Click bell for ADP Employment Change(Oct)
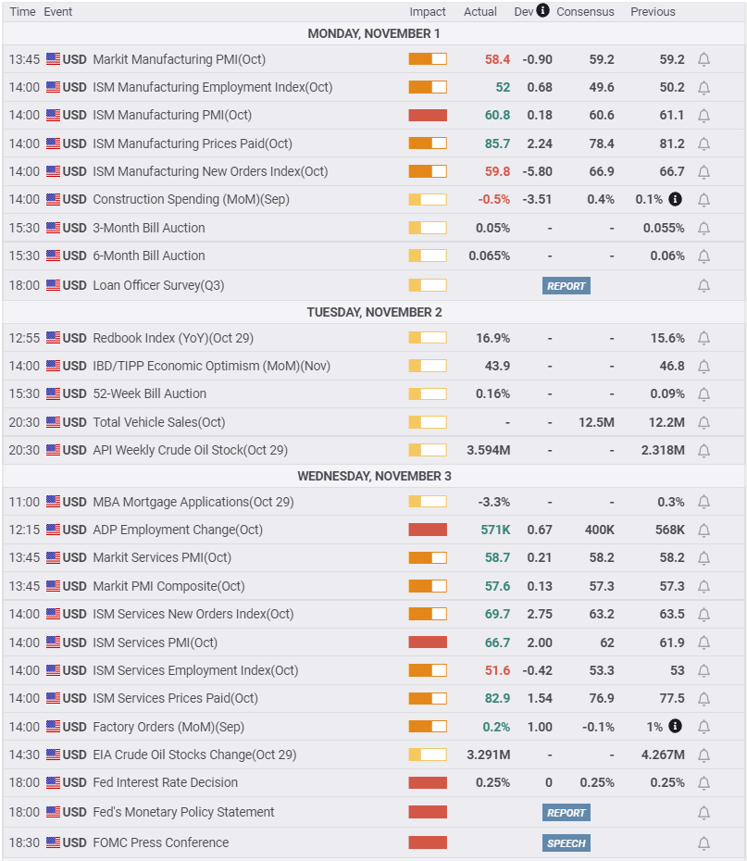747x861 pixels. 703,530
